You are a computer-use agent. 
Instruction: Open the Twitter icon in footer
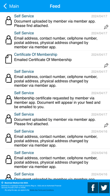click(104, 188)
